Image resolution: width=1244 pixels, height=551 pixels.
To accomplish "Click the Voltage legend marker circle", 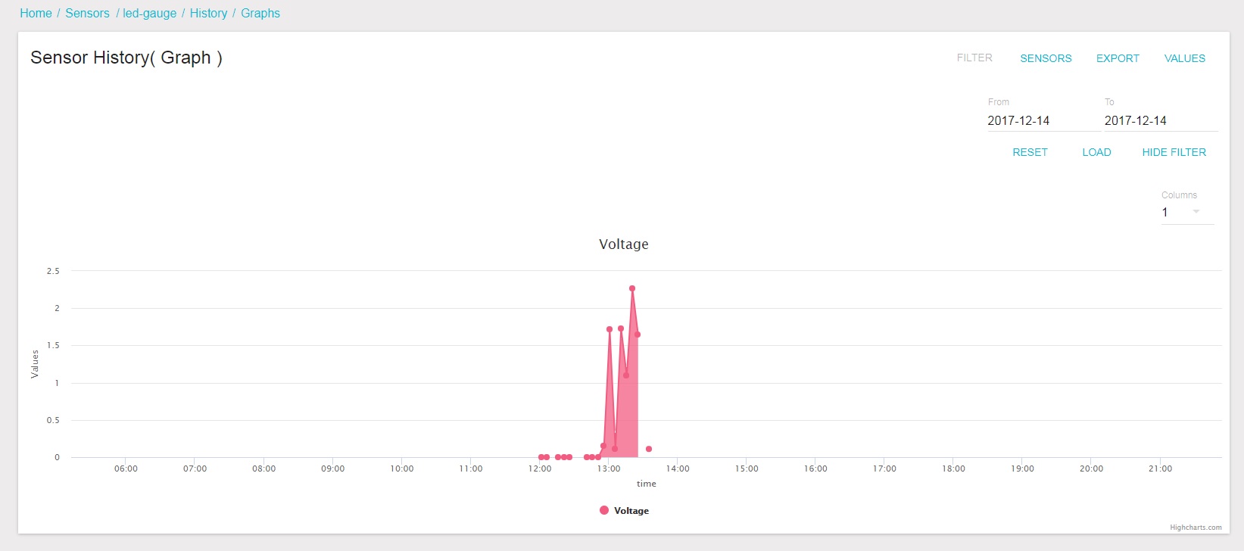I will click(x=604, y=510).
